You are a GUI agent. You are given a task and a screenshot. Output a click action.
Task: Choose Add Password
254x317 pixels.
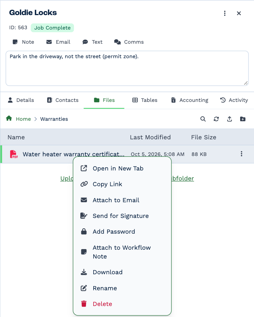pyautogui.click(x=122, y=232)
